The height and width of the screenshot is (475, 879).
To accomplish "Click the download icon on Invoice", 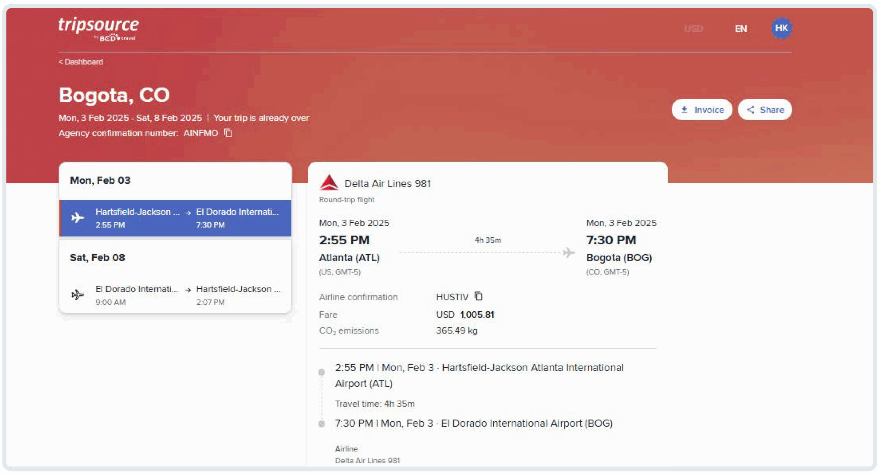I will tap(684, 110).
